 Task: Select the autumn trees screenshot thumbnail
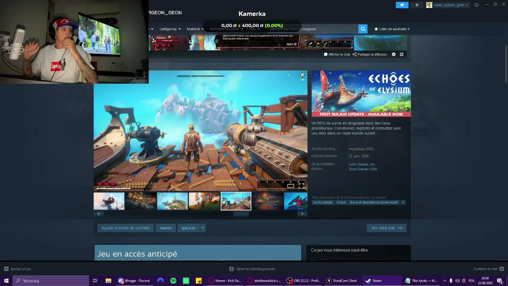click(x=204, y=201)
